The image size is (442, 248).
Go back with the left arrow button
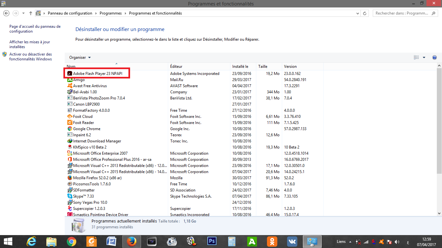[x=6, y=13]
